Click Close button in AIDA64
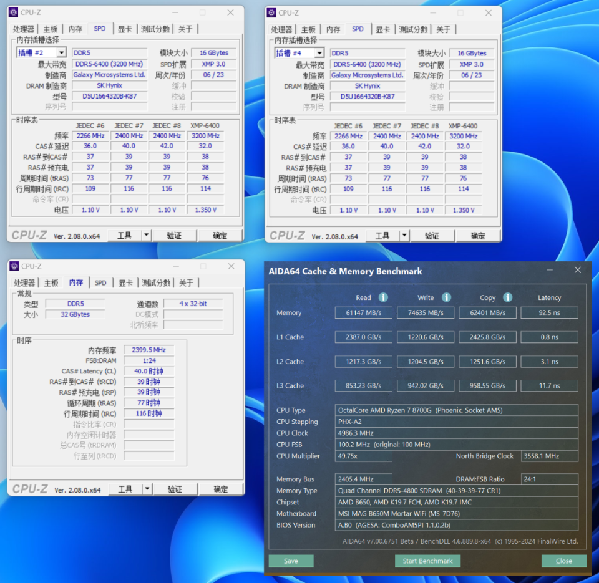The height and width of the screenshot is (583, 599). (x=564, y=561)
